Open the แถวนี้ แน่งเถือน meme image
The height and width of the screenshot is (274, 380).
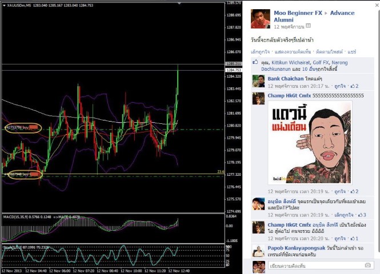click(x=310, y=143)
